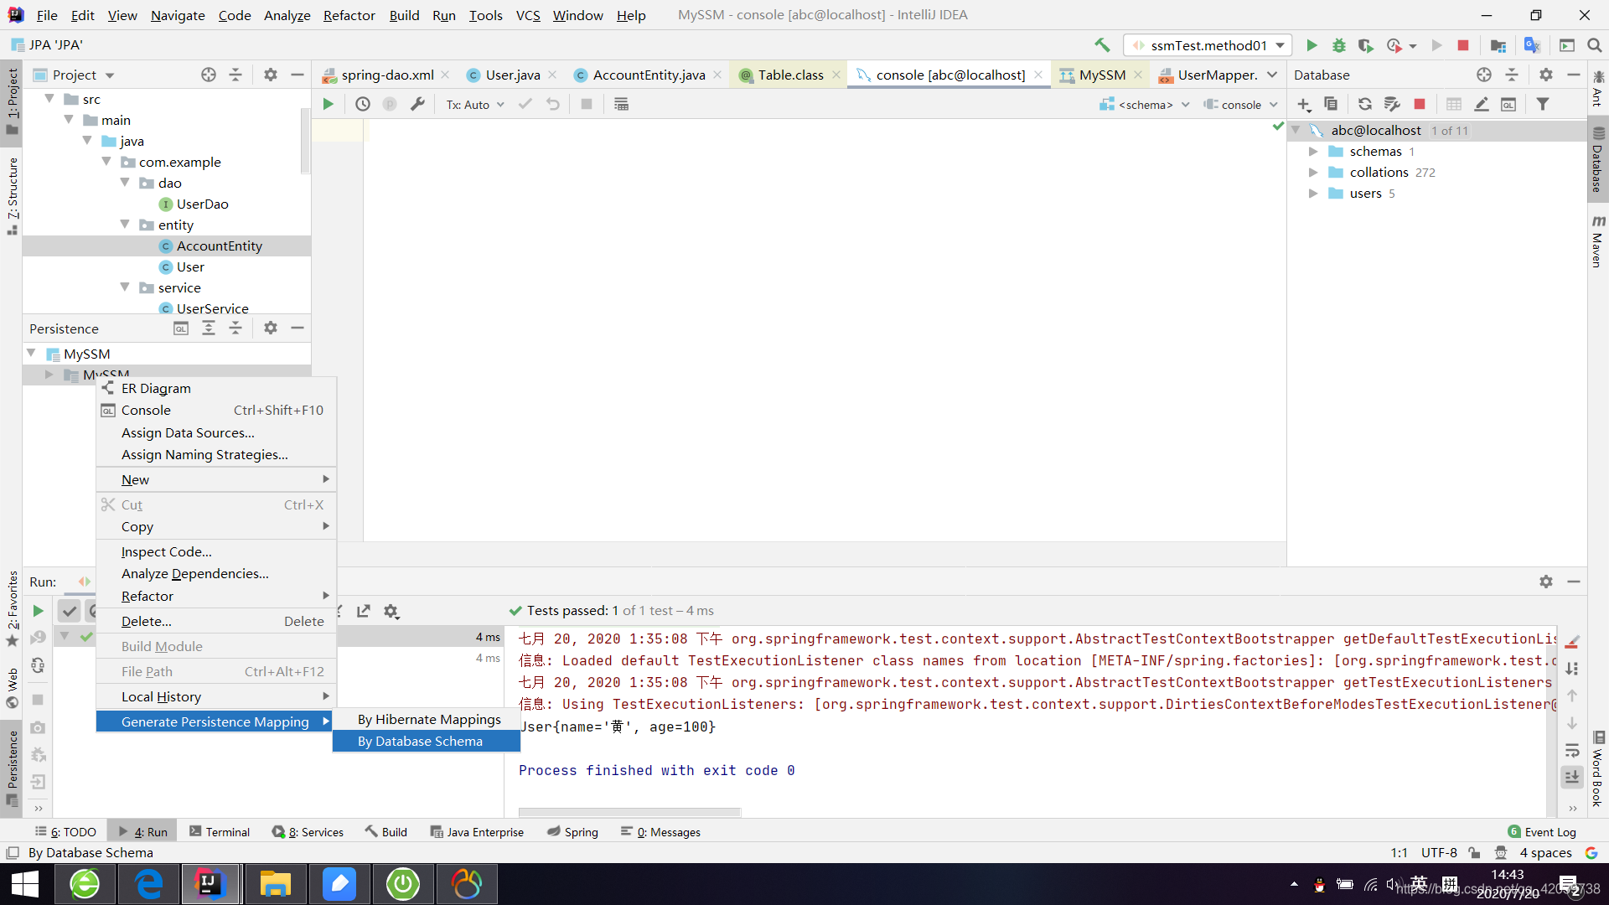Screen dimensions: 1609x905
Task: Select ER Diagram from context menu
Action: (216, 389)
